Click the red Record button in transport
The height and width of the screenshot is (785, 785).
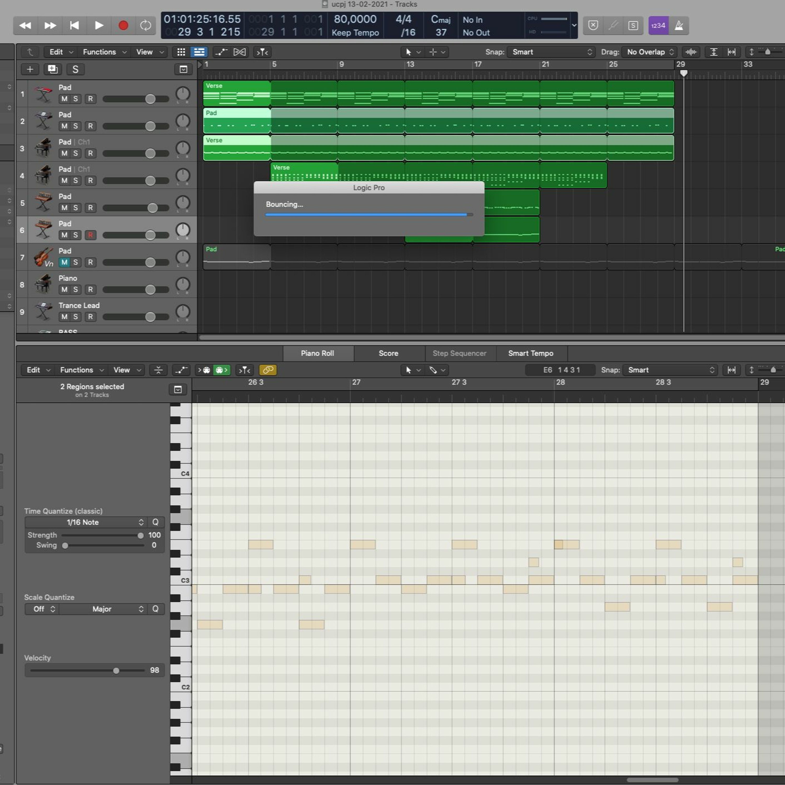pyautogui.click(x=123, y=26)
